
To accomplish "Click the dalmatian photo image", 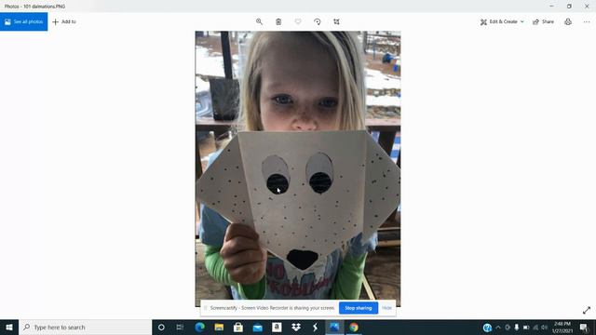I will pos(298,169).
